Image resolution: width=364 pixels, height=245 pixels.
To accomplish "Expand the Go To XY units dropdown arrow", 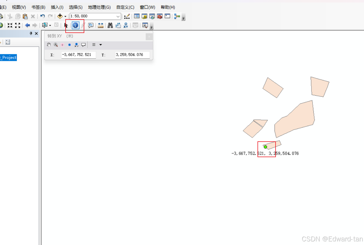I will click(101, 45).
